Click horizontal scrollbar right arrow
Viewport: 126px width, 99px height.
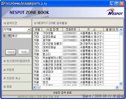pyautogui.click(x=117, y=87)
